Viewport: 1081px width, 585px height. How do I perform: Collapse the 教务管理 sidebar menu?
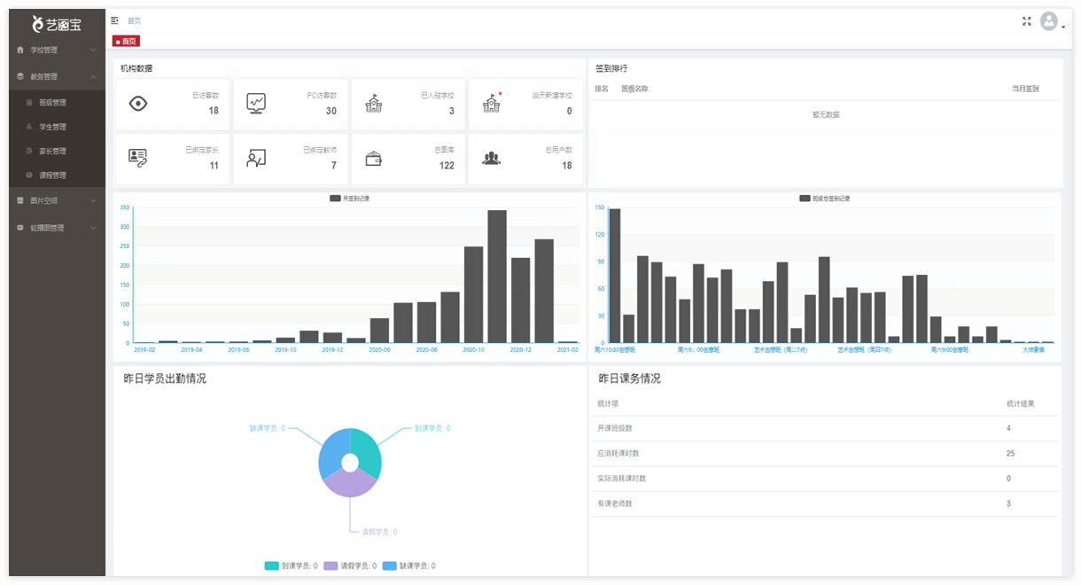click(x=57, y=77)
